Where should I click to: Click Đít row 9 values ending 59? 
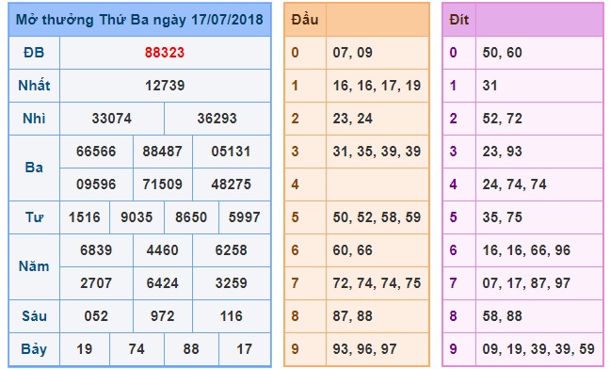pyautogui.click(x=538, y=349)
